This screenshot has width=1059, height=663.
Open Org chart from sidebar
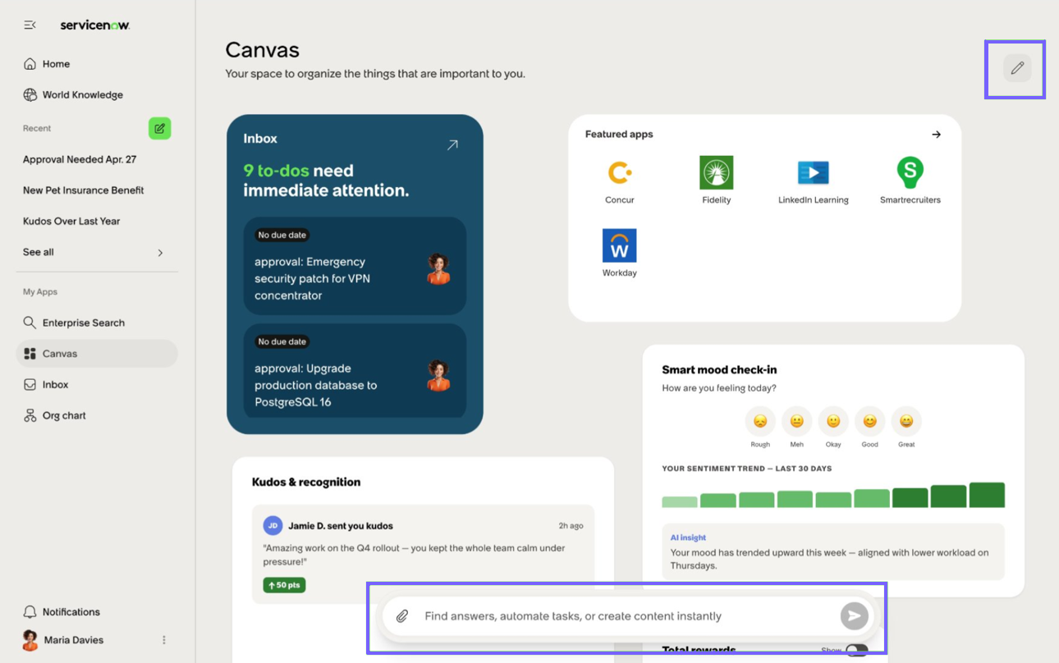pos(97,416)
